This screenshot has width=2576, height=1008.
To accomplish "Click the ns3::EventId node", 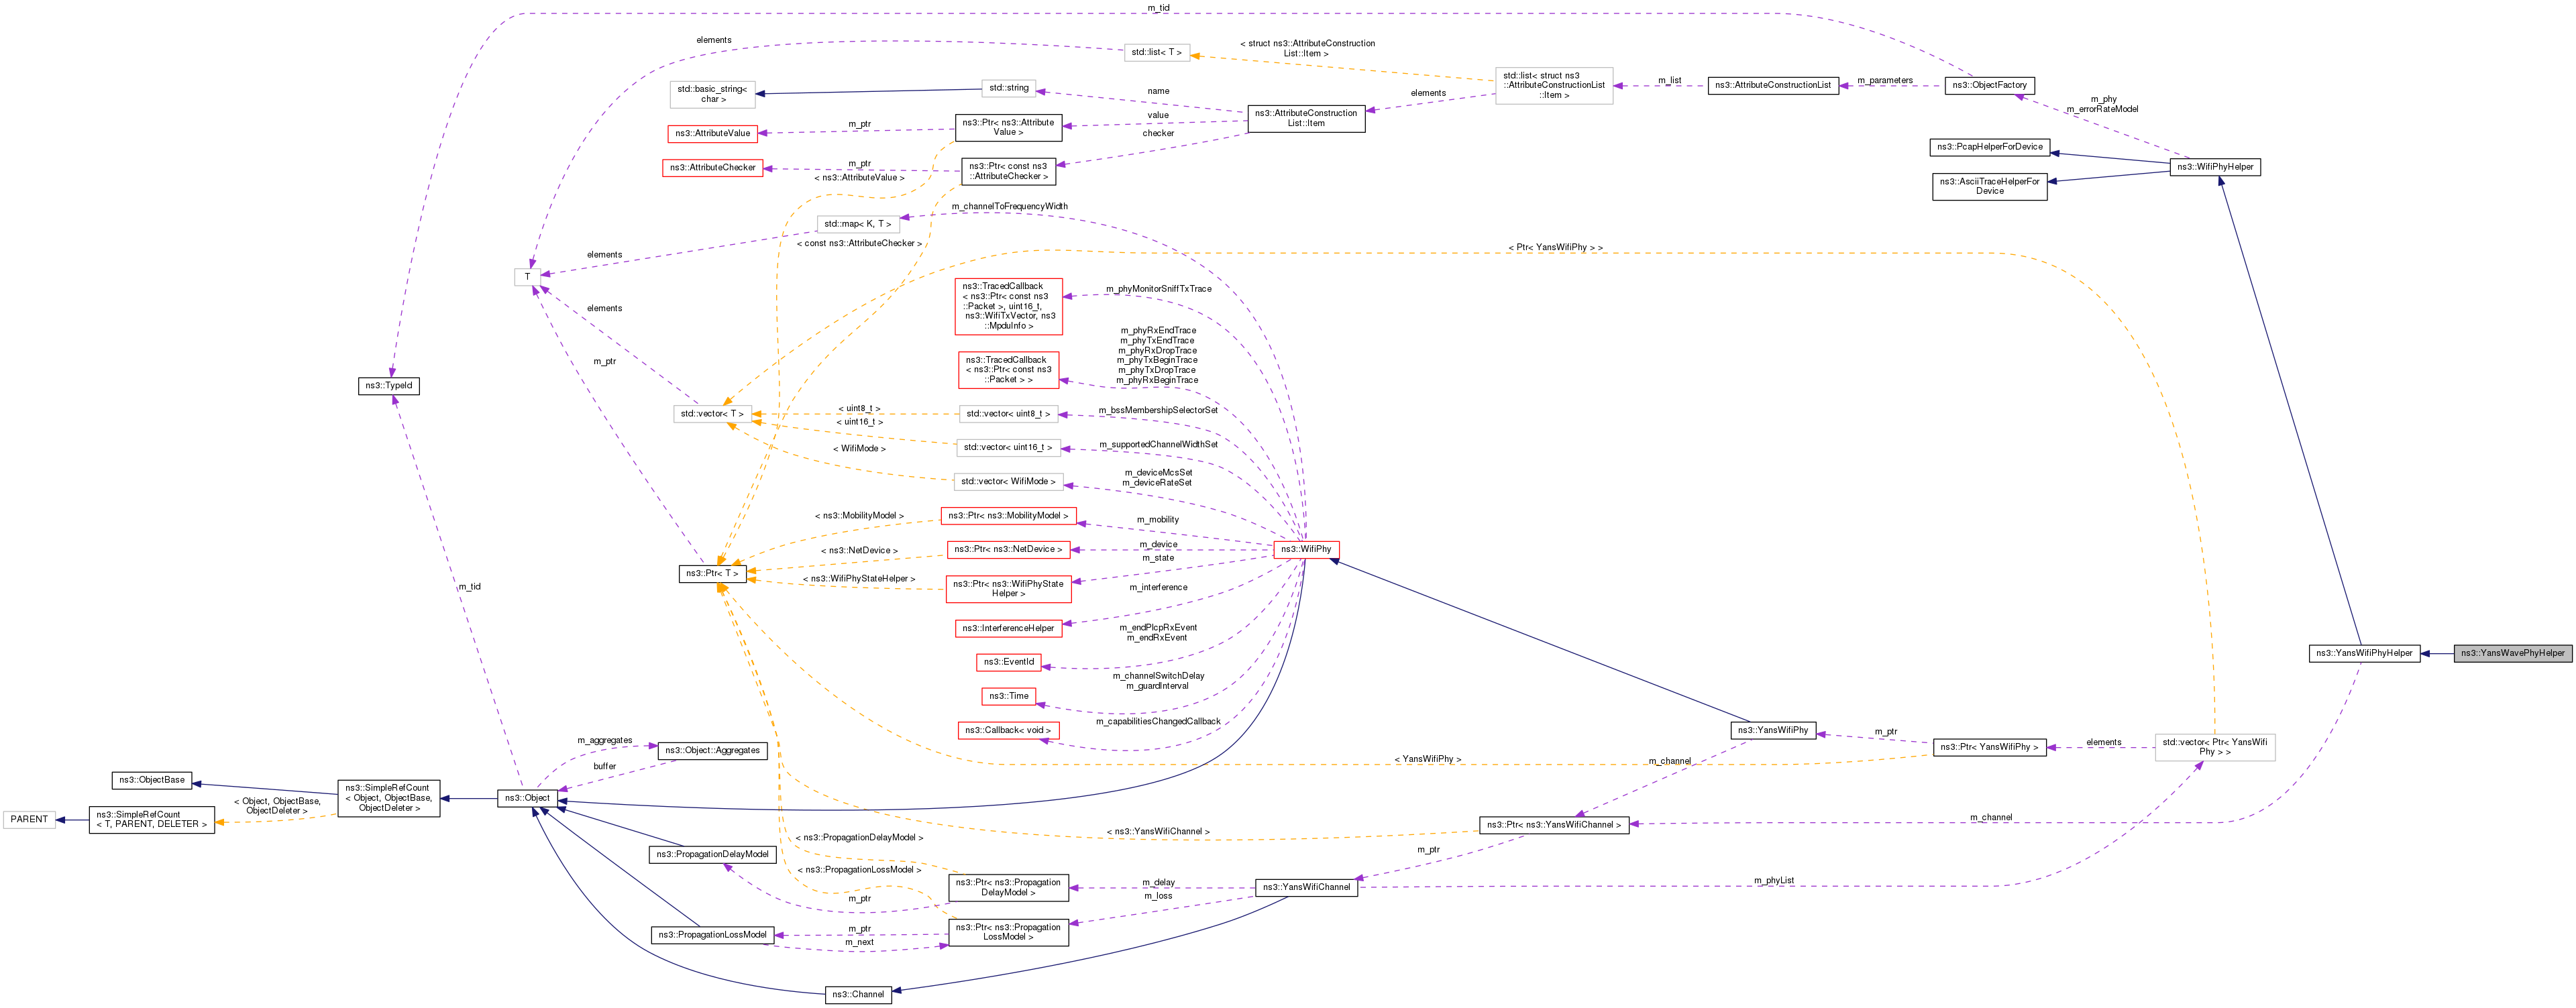I will (1008, 662).
